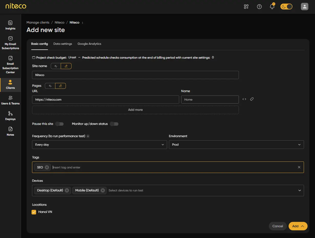Open the Insights sidebar icon
Image resolution: width=315 pixels, height=238 pixels.
point(10,25)
